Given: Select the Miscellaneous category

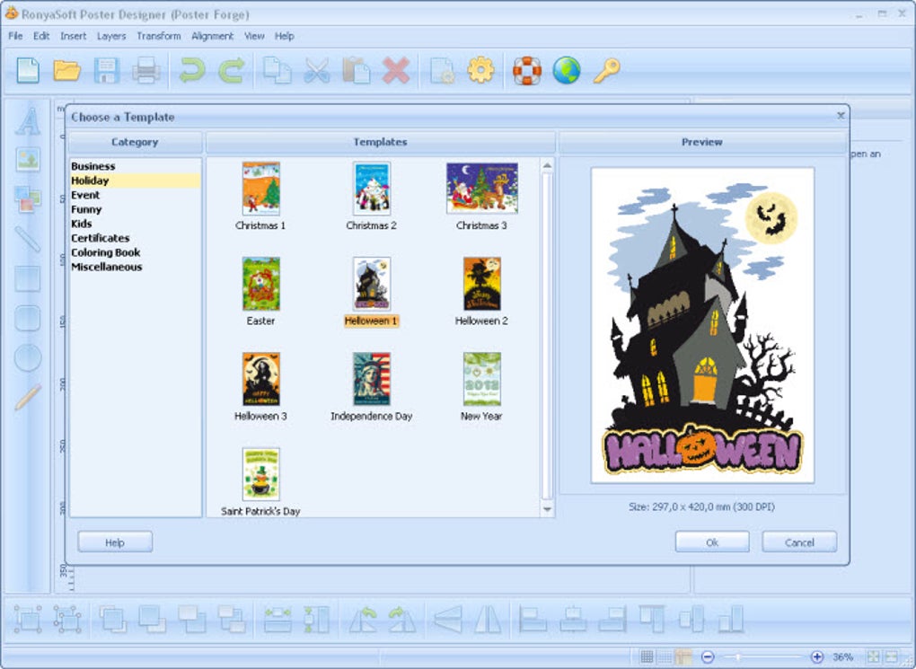Looking at the screenshot, I should coord(135,267).
